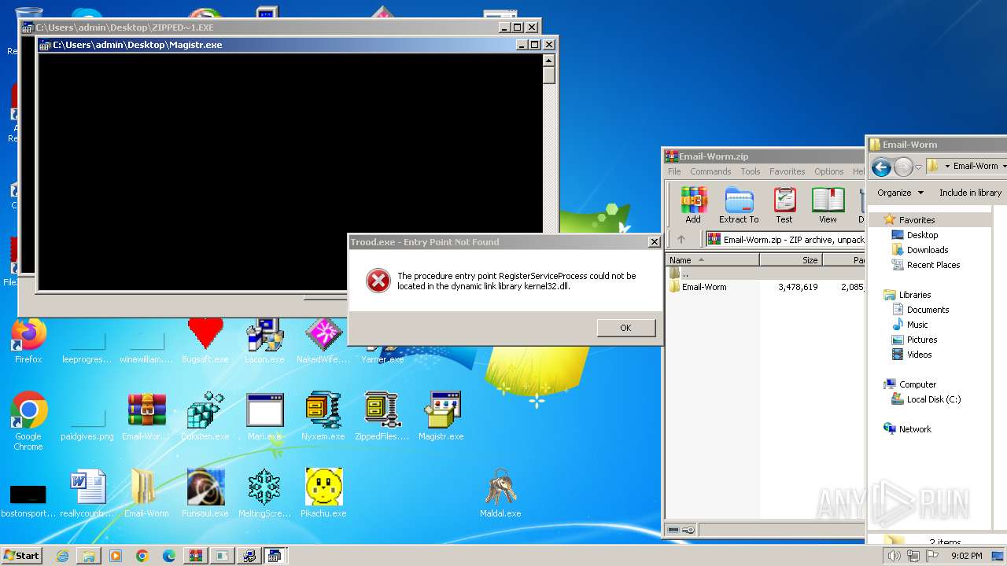Expand Email-Worm breadcrumb dropdown in address bar
The width and height of the screenshot is (1007, 566).
pyautogui.click(x=1004, y=167)
